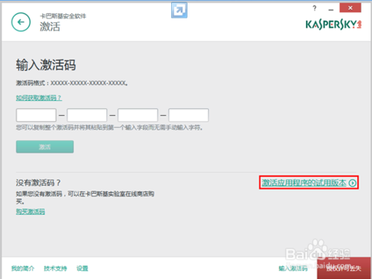Click the 卡巴斯基安全软件 title text
This screenshot has height=279, width=372.
[x=63, y=16]
